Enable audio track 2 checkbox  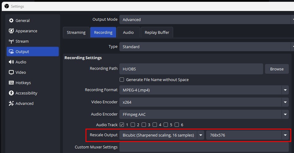point(133,125)
